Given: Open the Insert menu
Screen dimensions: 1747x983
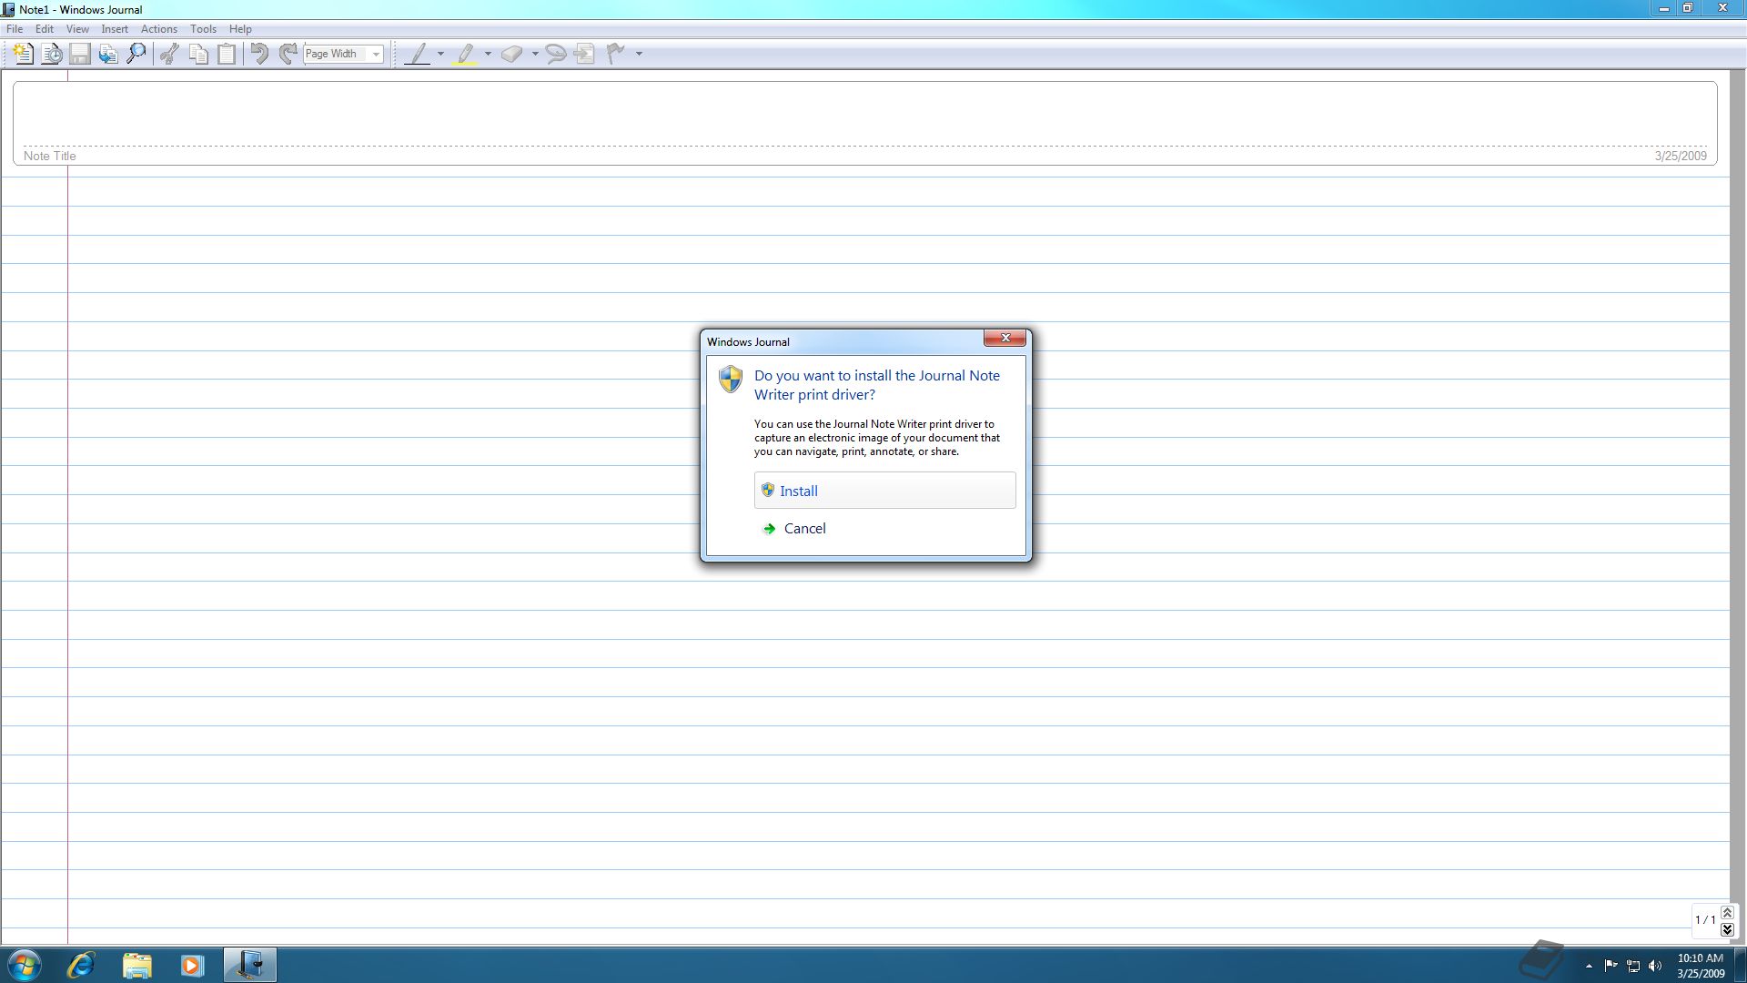Looking at the screenshot, I should point(115,29).
